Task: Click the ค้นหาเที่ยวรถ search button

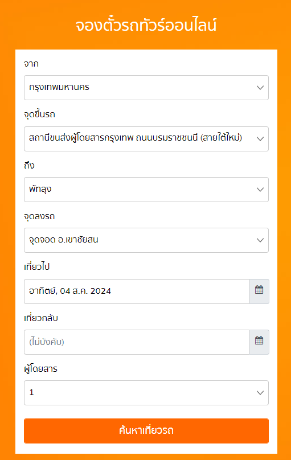Action: coord(146,431)
